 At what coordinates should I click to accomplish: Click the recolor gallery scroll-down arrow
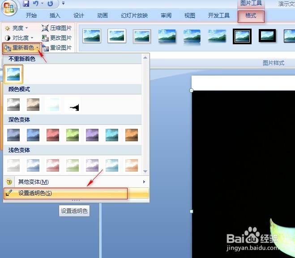tap(145, 171)
